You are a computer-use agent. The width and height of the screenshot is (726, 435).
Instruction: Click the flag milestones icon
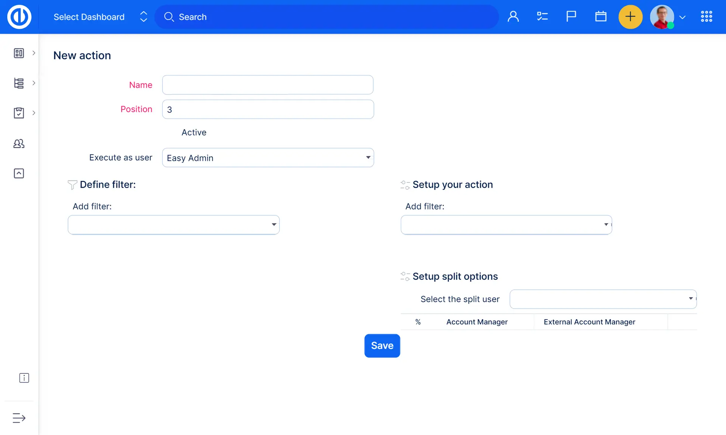[x=571, y=17]
